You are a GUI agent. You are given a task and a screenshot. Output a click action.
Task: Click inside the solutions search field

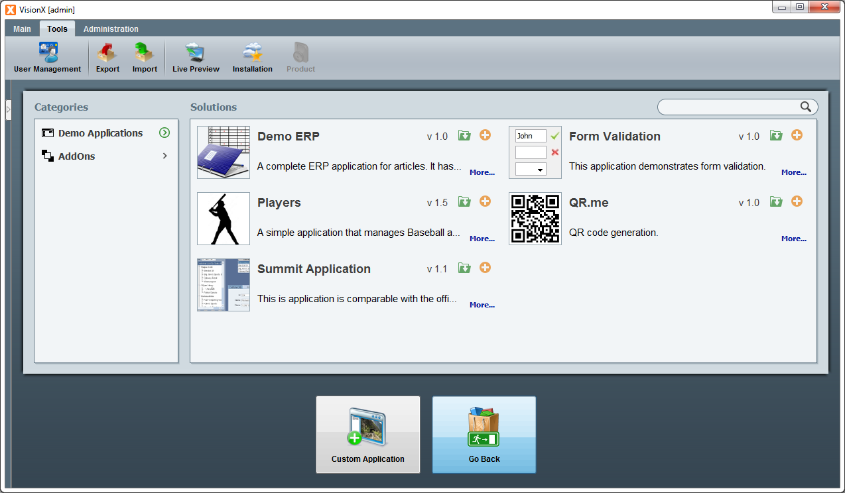(x=730, y=107)
